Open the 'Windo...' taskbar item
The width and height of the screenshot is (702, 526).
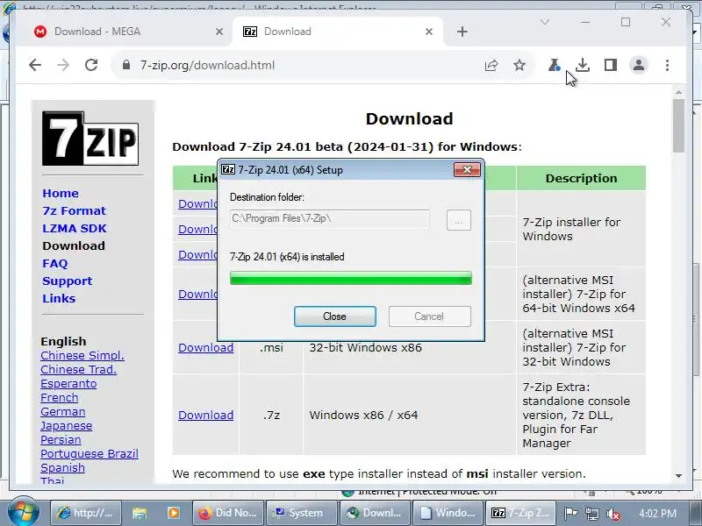tap(448, 513)
